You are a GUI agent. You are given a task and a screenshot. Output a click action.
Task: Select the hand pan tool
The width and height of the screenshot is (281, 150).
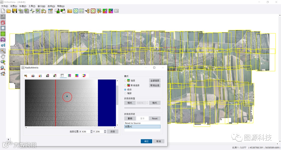click(x=3, y=57)
